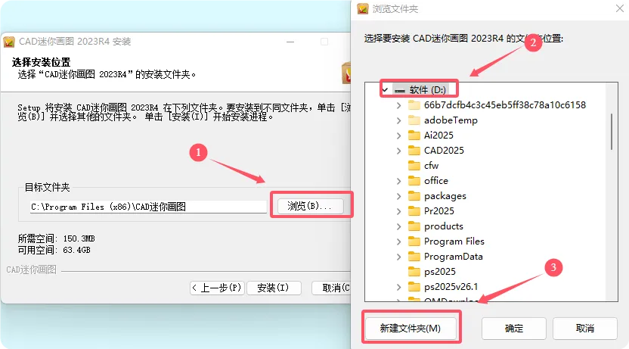Create a new folder with 新建文件夹(M)
This screenshot has width=629, height=349.
point(411,328)
